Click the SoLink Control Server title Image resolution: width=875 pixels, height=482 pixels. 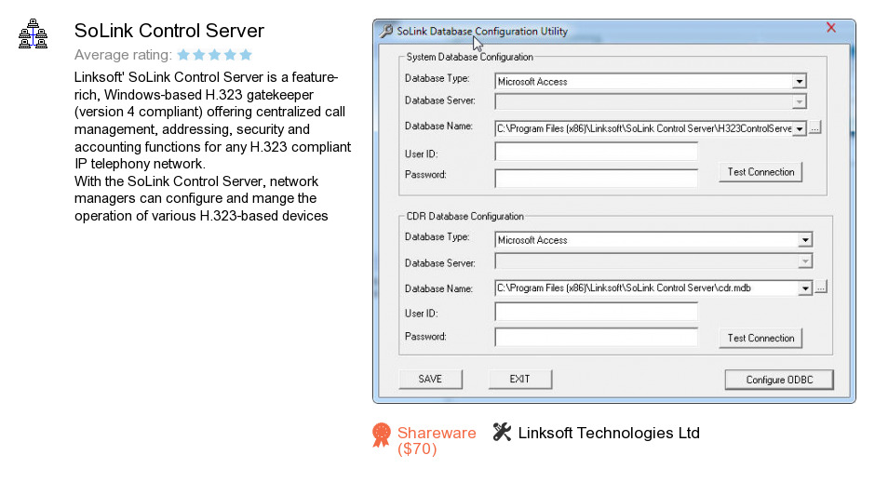pos(169,31)
